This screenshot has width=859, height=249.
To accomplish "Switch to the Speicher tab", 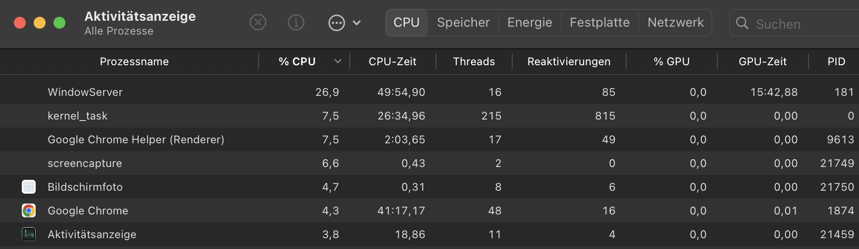I will point(463,23).
